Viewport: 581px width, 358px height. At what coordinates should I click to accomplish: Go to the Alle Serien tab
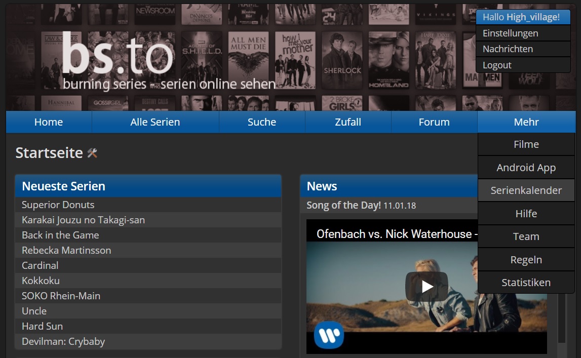click(155, 122)
